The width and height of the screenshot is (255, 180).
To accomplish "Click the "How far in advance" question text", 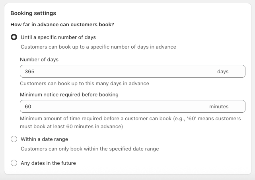I will coord(62,25).
